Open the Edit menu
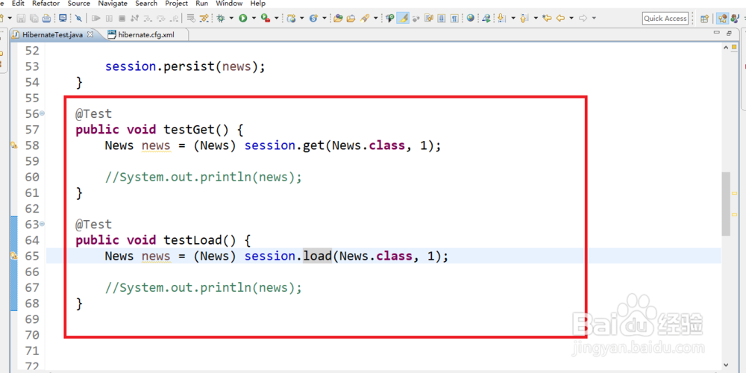The height and width of the screenshot is (373, 746). (x=18, y=3)
